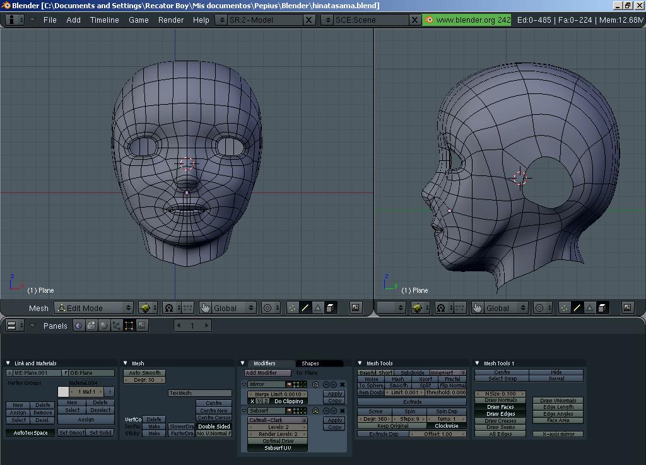Switch left viewport to vertex select mode
Image resolution: width=646 pixels, height=465 pixels.
click(293, 308)
